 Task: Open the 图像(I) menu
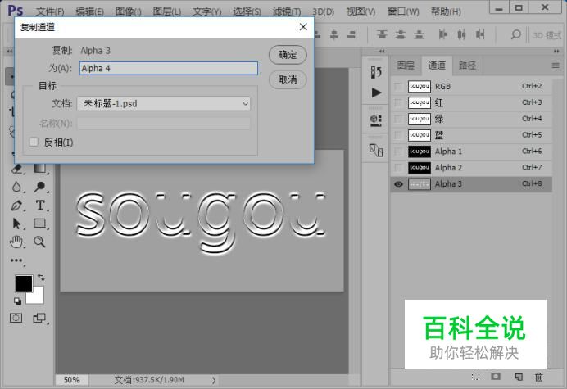129,11
